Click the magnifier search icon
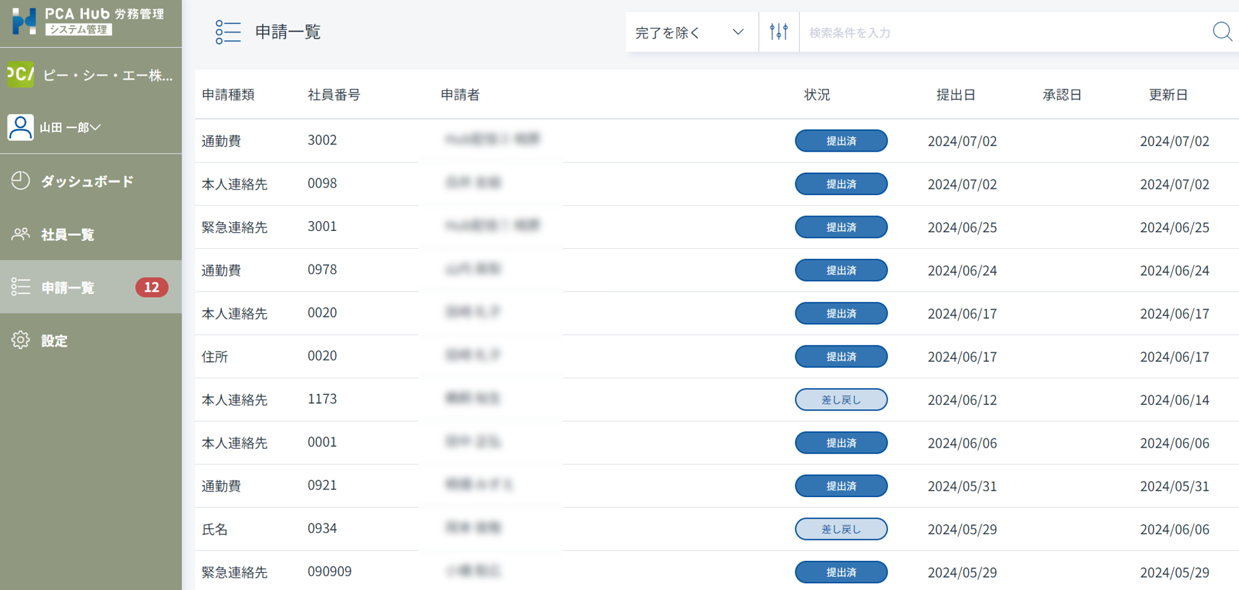 coord(1222,32)
